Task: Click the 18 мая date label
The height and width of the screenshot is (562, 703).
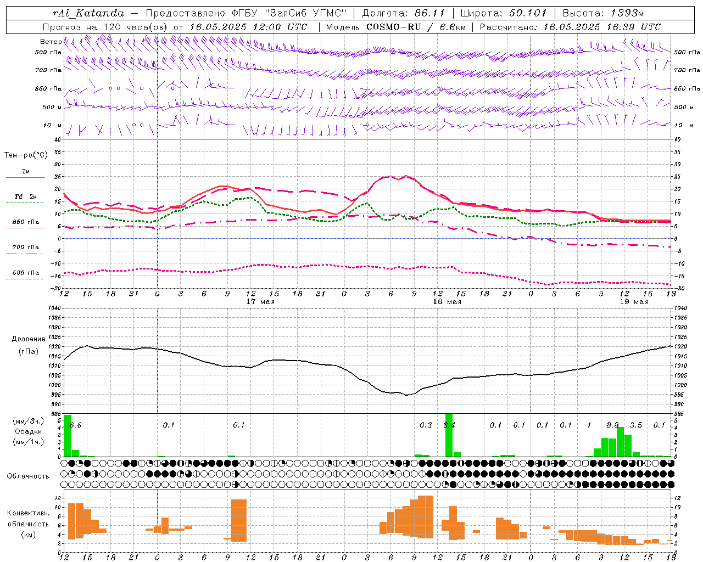Action: 447,301
